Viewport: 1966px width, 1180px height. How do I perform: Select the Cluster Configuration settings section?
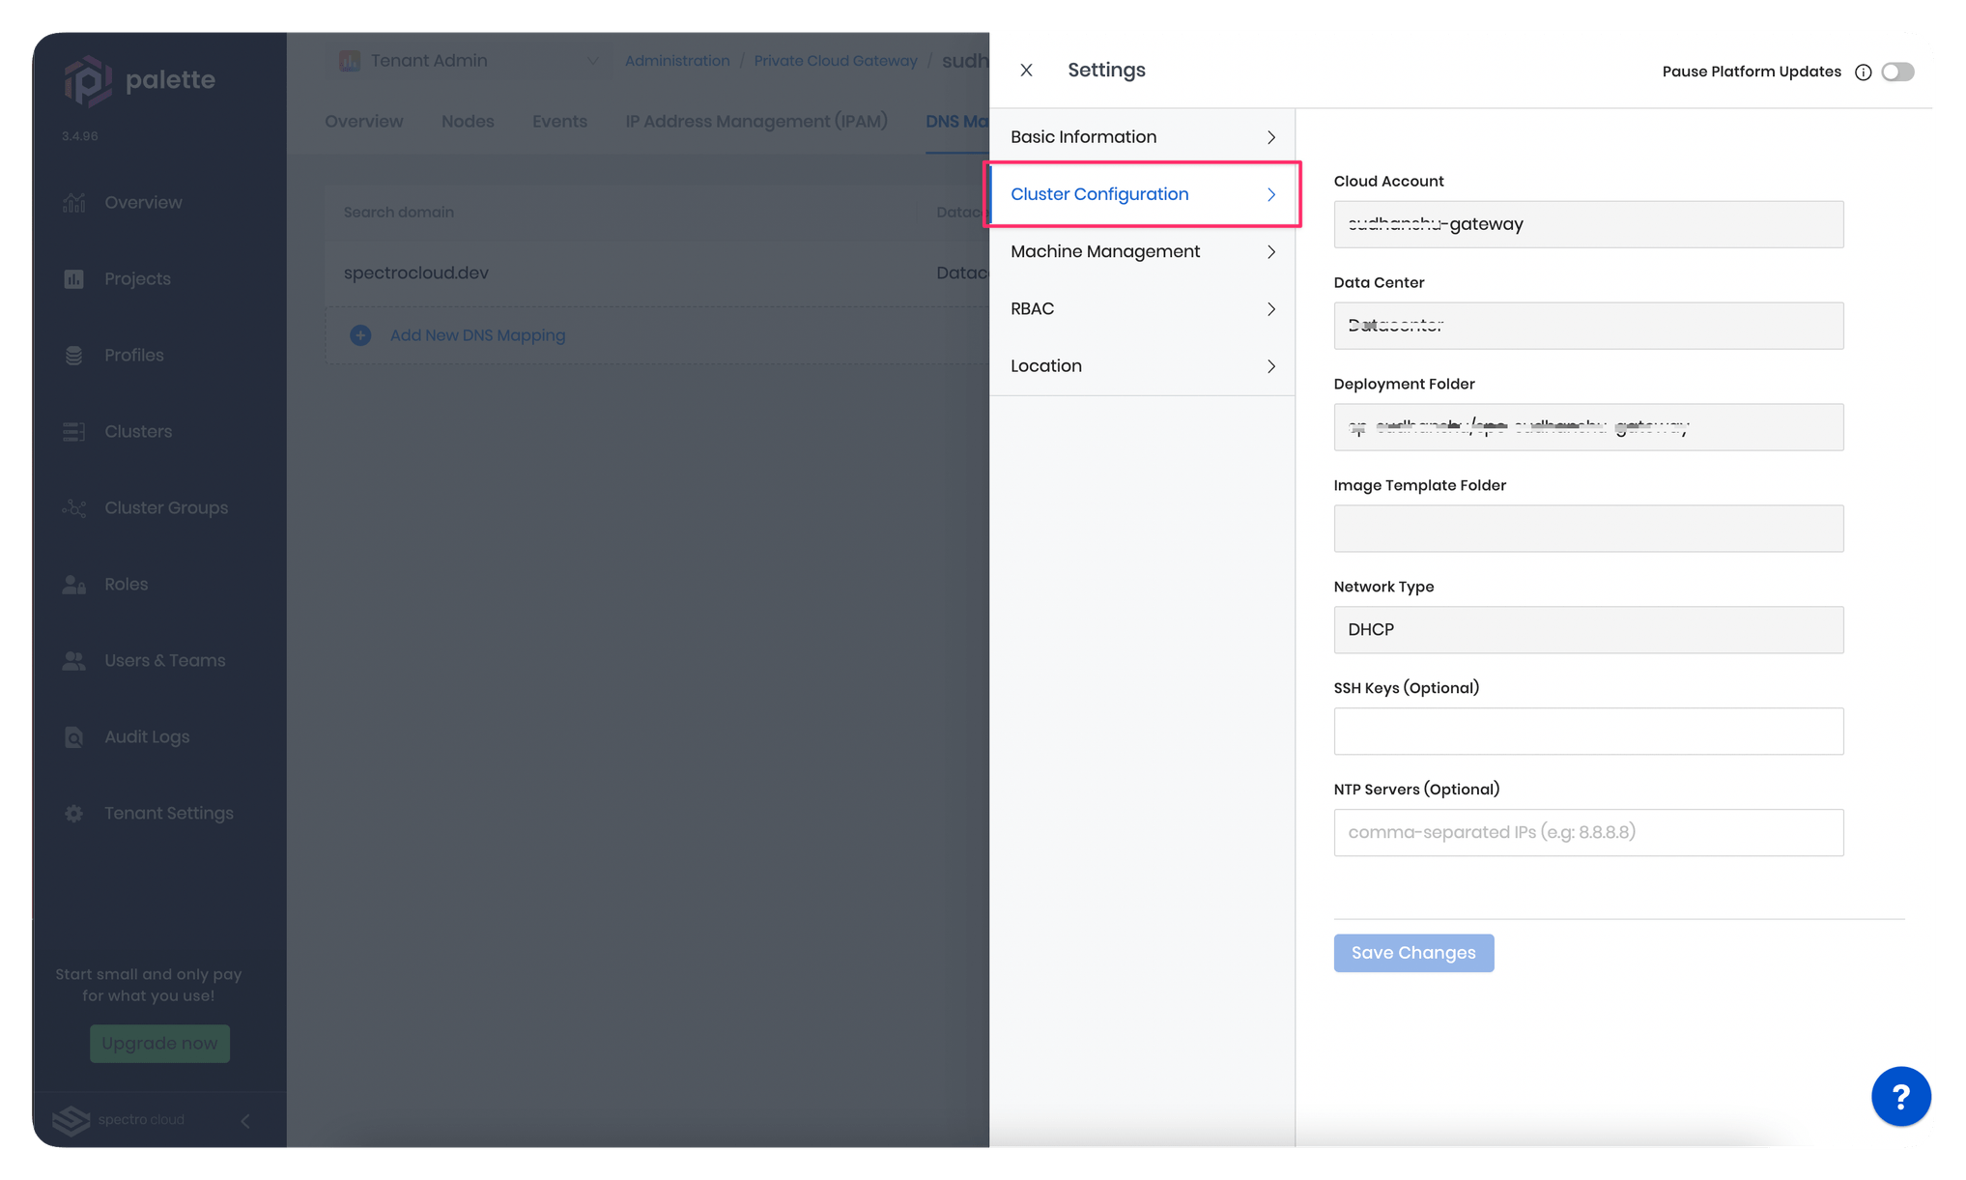pos(1142,194)
